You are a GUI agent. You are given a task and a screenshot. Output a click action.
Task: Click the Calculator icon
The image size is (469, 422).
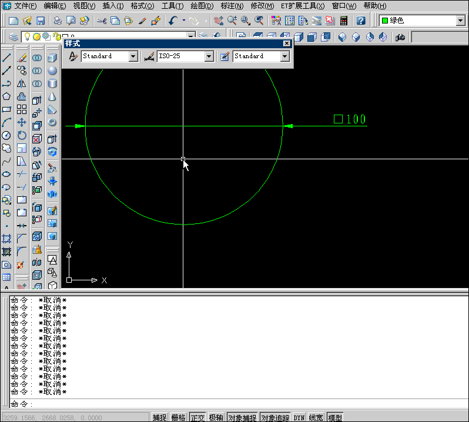[x=344, y=21]
